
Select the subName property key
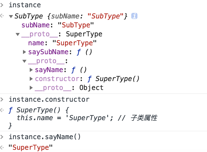pos(36,25)
